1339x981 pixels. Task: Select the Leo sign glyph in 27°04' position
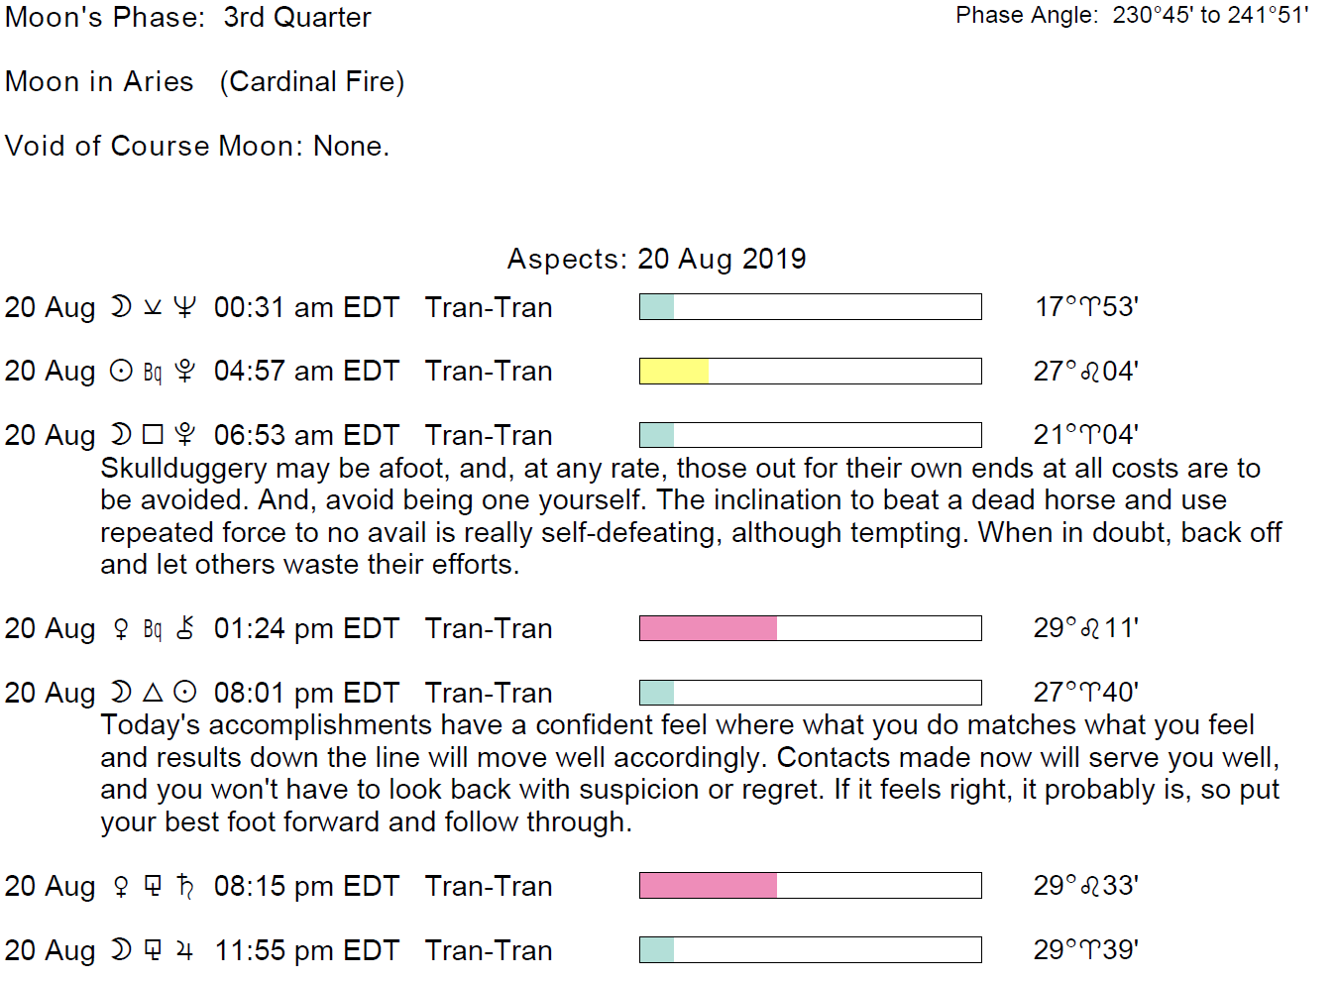(x=1089, y=373)
